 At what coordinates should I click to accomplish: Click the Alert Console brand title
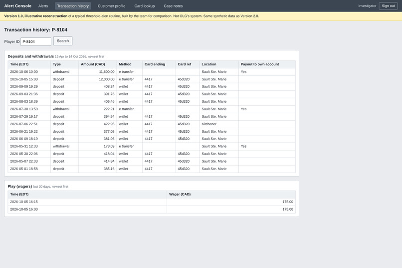(x=17, y=6)
